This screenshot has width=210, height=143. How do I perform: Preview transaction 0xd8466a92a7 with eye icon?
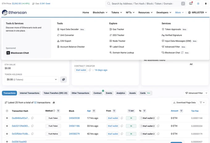7,118
